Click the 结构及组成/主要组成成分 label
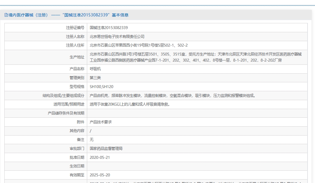 point(64,96)
